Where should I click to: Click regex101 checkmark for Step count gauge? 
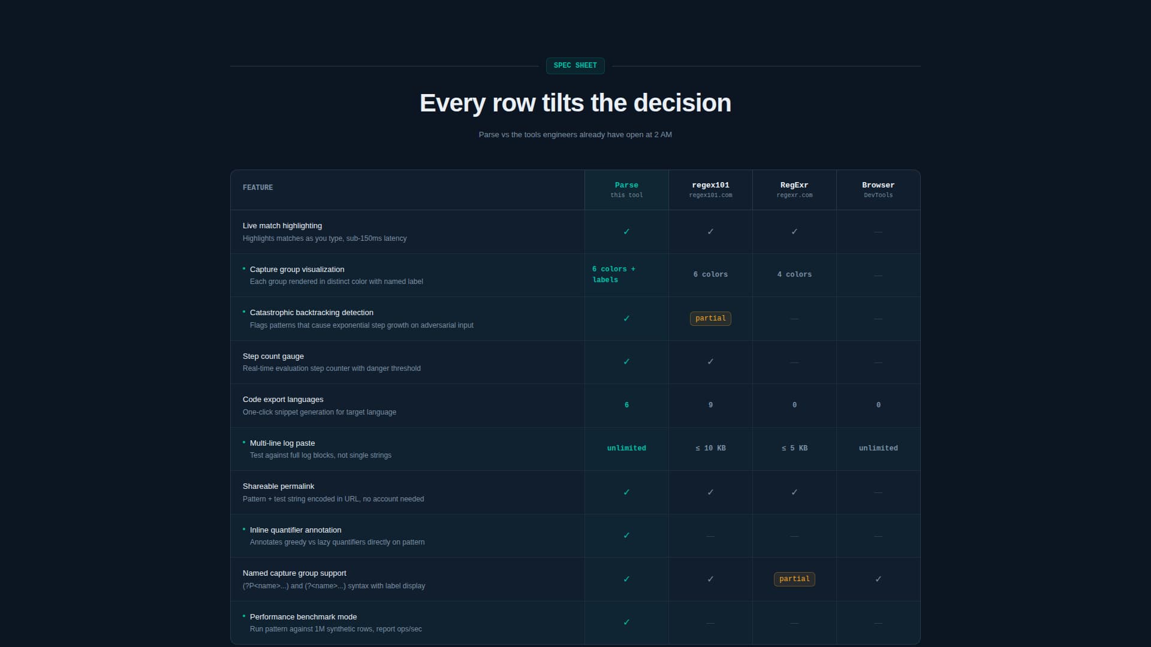[710, 362]
